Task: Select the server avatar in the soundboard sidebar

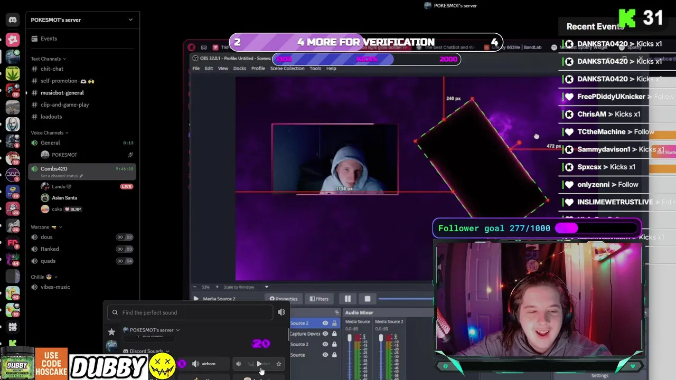Action: 111,346
